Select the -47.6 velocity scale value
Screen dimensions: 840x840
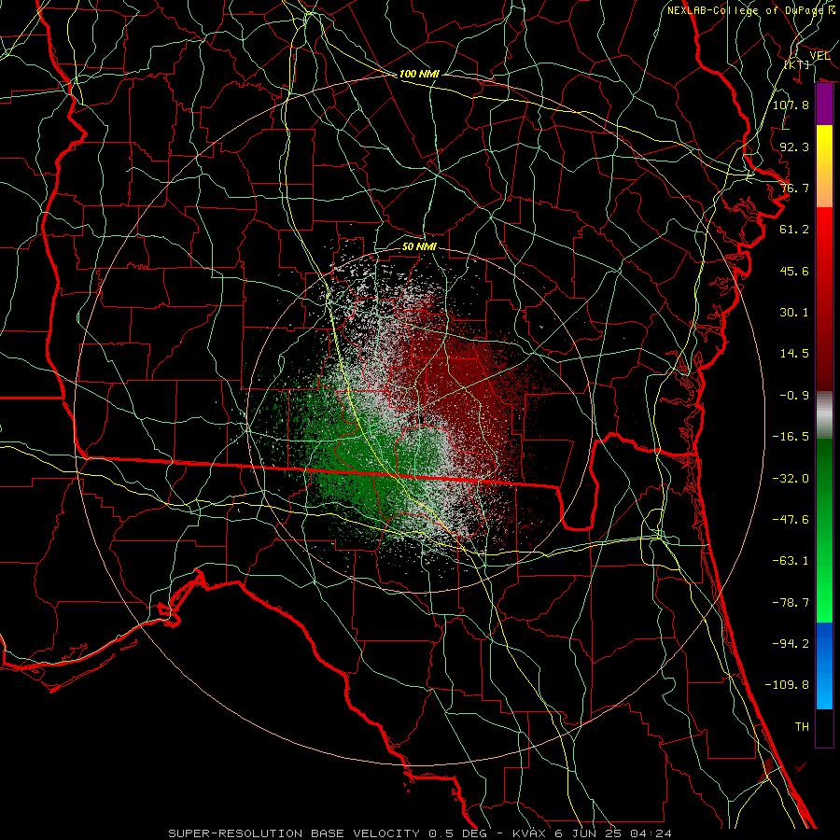coord(791,520)
